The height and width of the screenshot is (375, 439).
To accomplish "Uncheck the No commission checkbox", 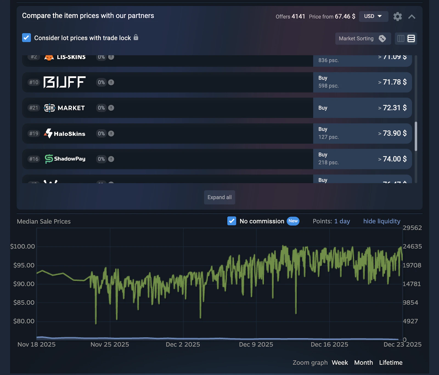I will [232, 221].
